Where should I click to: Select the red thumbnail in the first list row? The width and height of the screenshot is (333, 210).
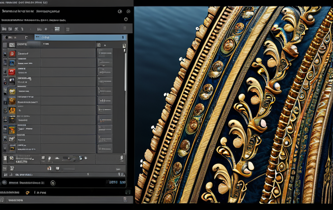[12, 53]
